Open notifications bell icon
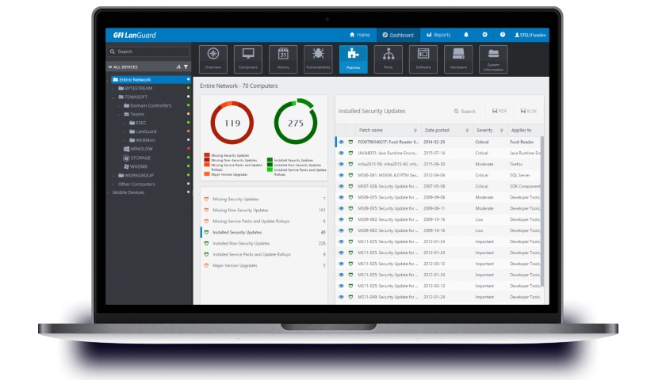The height and width of the screenshot is (380, 666). tap(466, 35)
